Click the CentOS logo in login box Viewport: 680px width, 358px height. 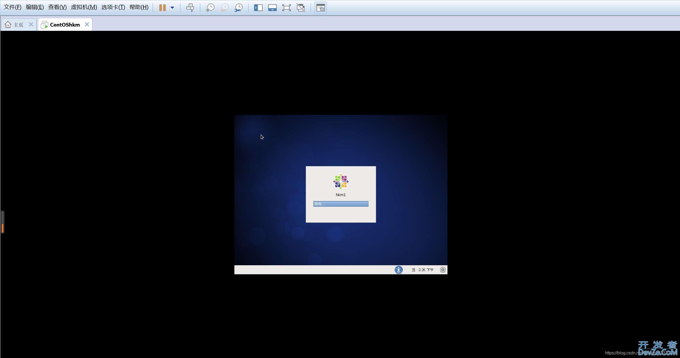tap(341, 182)
